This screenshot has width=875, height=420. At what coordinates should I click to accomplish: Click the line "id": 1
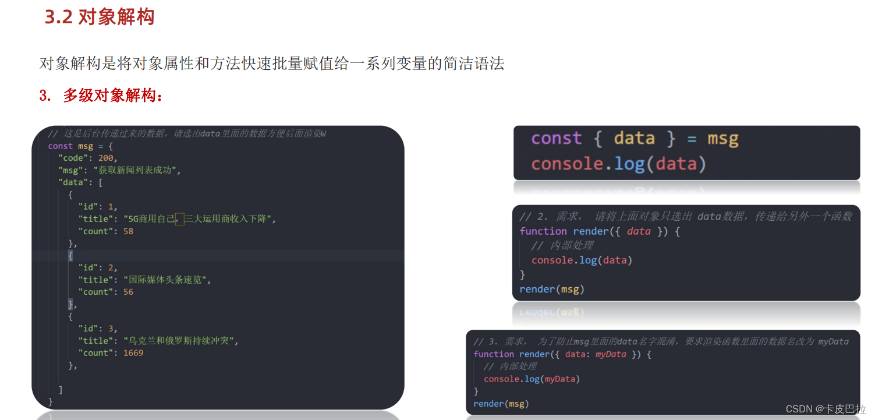pos(98,207)
